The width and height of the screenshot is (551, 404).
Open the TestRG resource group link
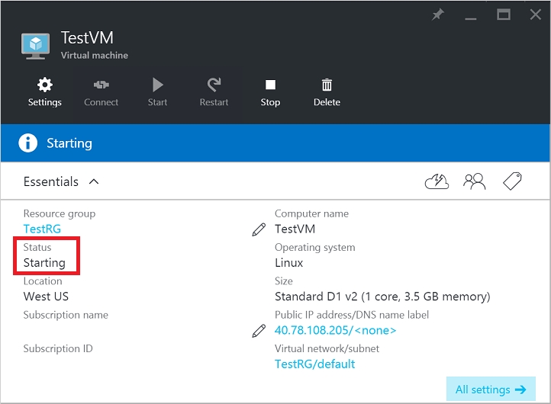[42, 229]
